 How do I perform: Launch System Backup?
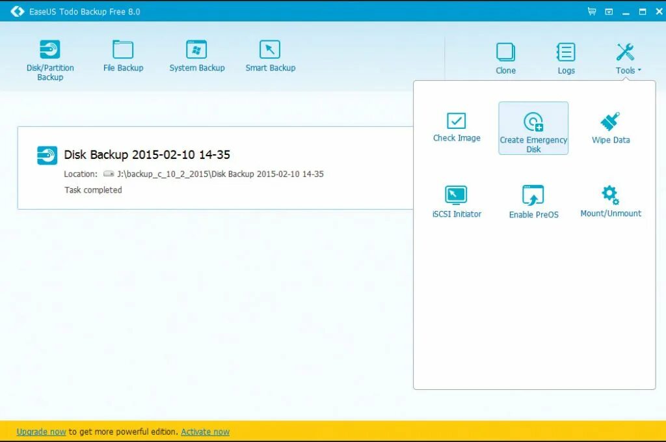[196, 56]
